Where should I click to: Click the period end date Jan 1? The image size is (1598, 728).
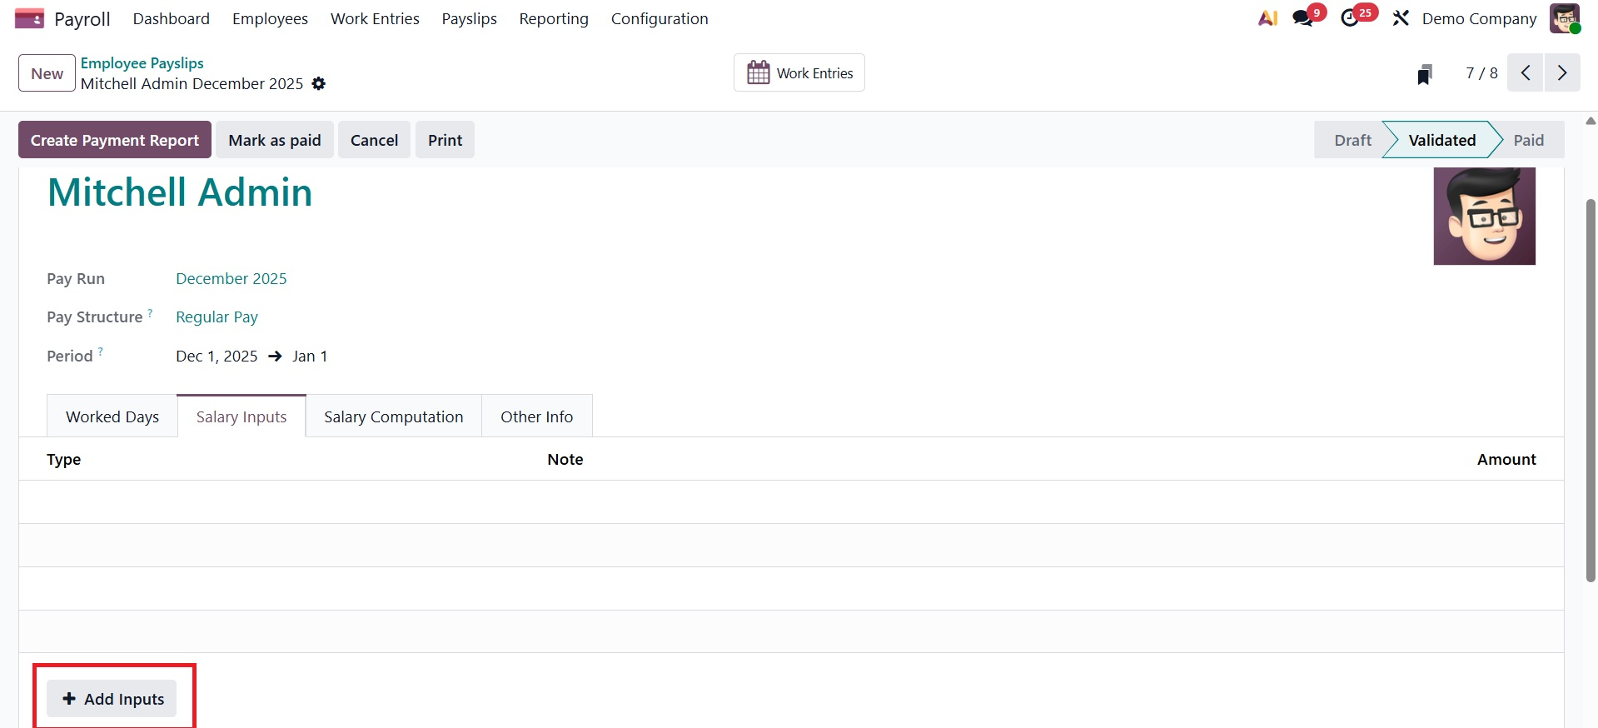[x=310, y=357]
